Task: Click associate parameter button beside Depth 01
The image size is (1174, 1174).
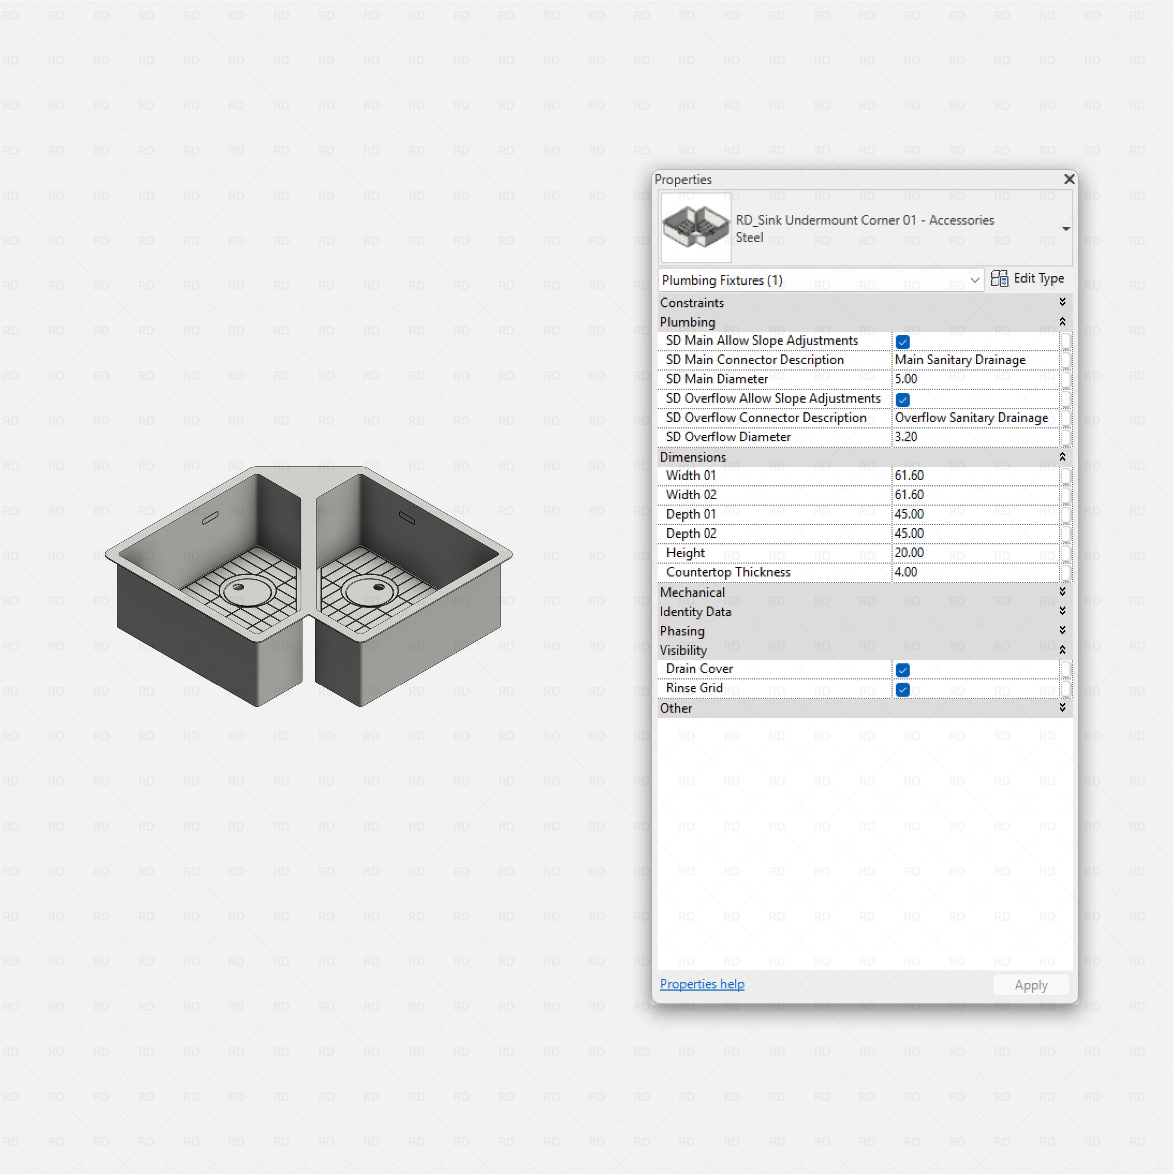Action: click(1068, 514)
